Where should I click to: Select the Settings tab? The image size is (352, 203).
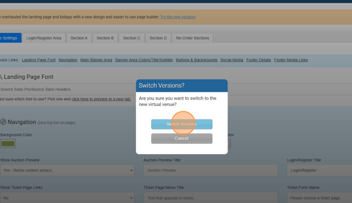[11, 38]
